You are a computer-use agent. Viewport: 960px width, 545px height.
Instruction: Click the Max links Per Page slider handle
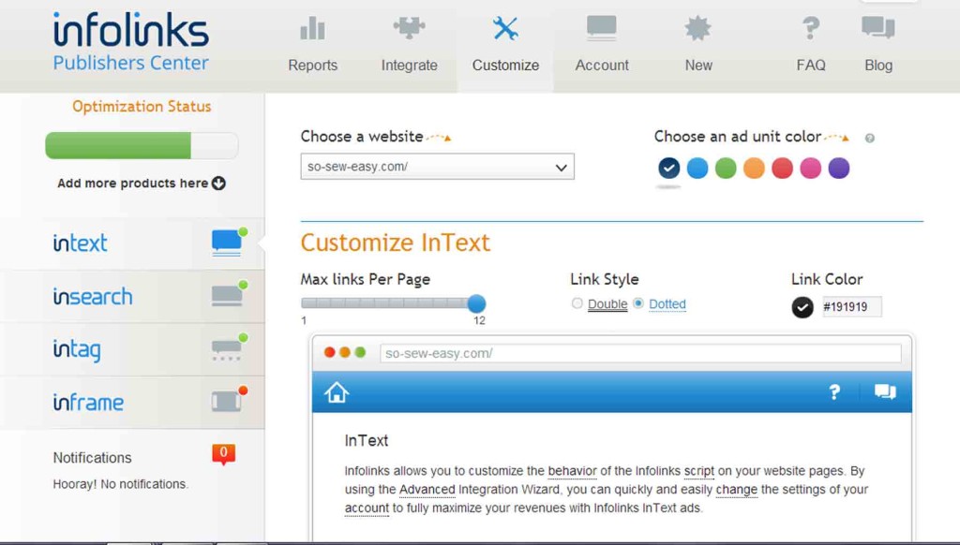point(476,302)
